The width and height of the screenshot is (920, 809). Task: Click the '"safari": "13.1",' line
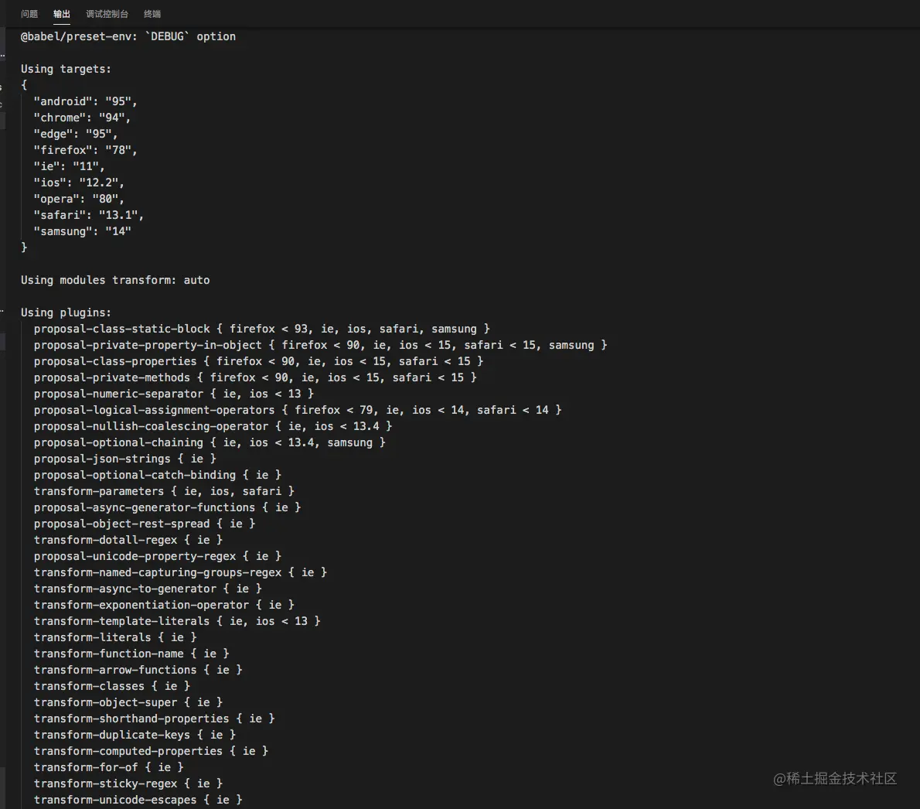89,215
